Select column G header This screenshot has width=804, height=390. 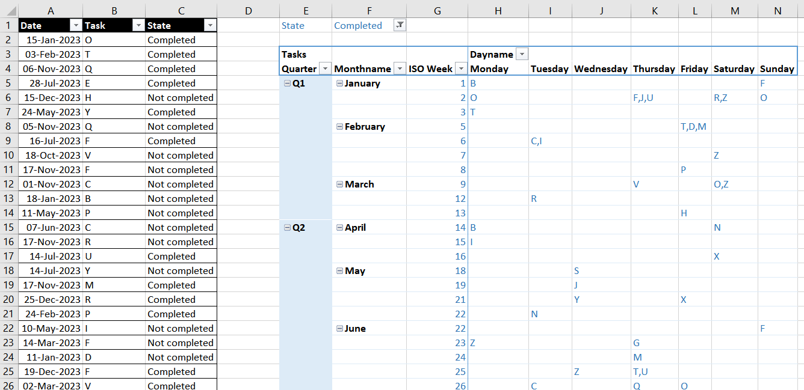pos(438,10)
